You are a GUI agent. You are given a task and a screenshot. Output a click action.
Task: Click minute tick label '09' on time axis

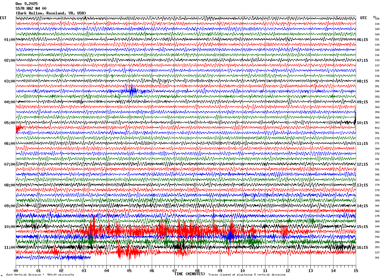pos(220,271)
